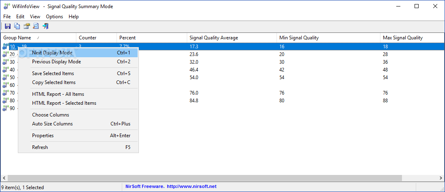Click min signal quality value 42

pyautogui.click(x=282, y=69)
